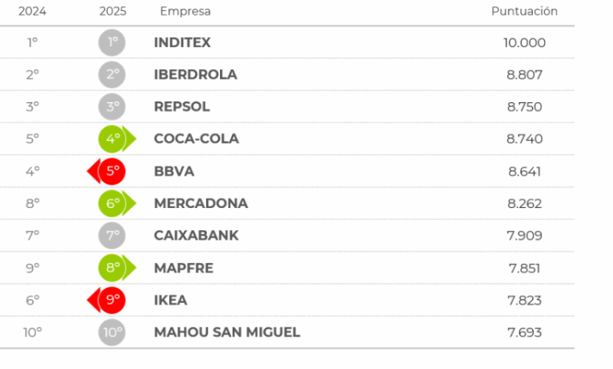Click the MERCADONA company name
This screenshot has height=369, width=613.
coord(200,203)
